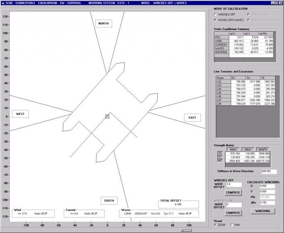Screen dimensions: 284x233
Task: Click COMPUTE under WINCHES ON
Action: 233,213
